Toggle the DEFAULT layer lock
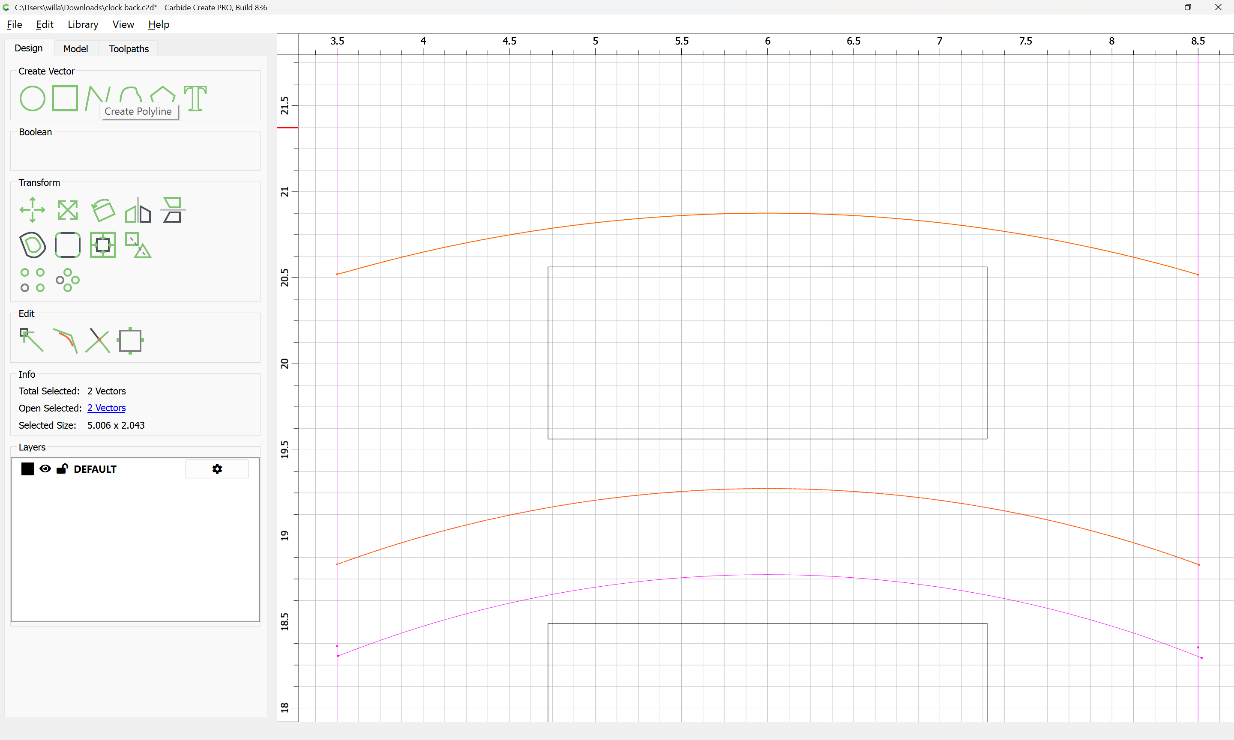Image resolution: width=1234 pixels, height=740 pixels. [63, 469]
